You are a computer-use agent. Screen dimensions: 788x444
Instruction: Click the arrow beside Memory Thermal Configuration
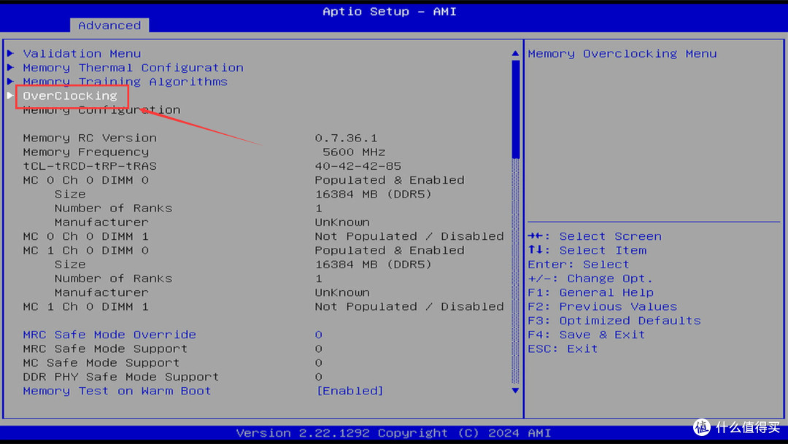pyautogui.click(x=10, y=67)
